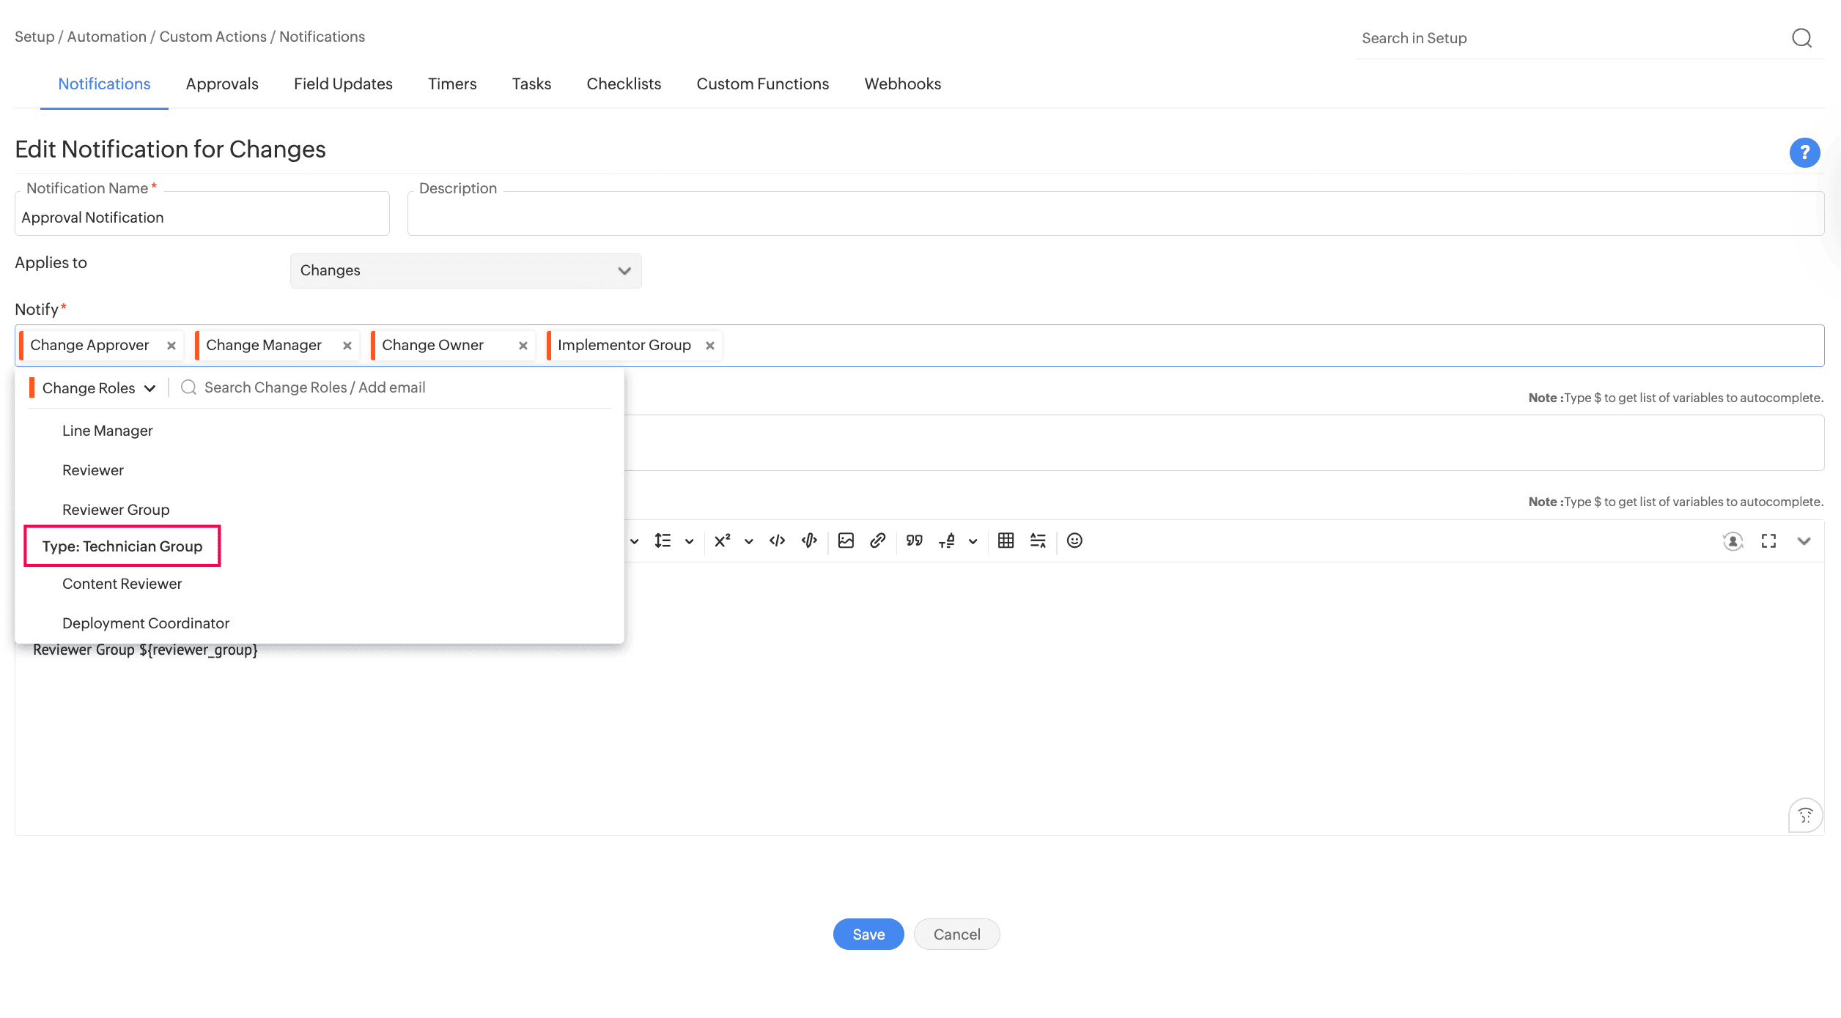
Task: Open the Webhooks tab
Action: coord(902,84)
